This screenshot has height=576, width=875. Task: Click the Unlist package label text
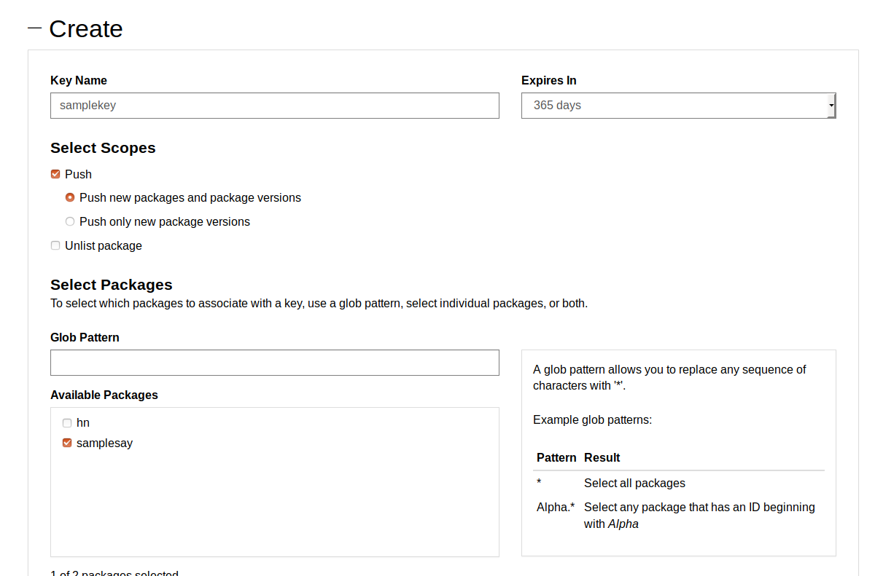[x=103, y=245]
